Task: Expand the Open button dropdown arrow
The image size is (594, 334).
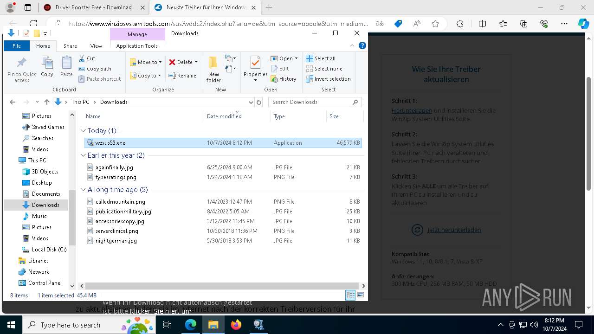Action: [296, 58]
